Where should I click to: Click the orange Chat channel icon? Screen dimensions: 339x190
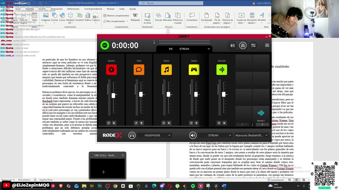[139, 70]
